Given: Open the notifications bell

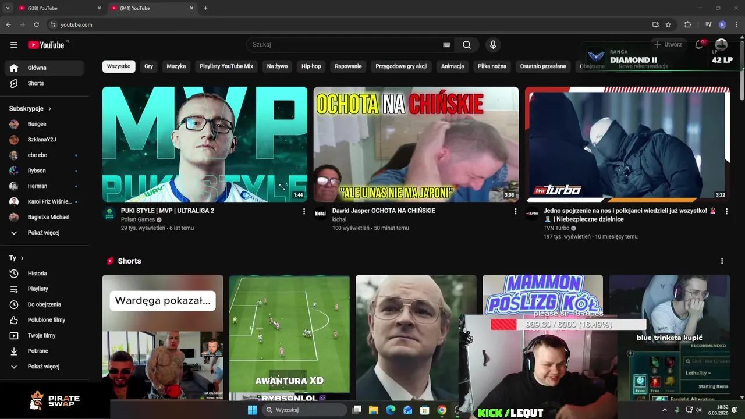Looking at the screenshot, I should (700, 44).
